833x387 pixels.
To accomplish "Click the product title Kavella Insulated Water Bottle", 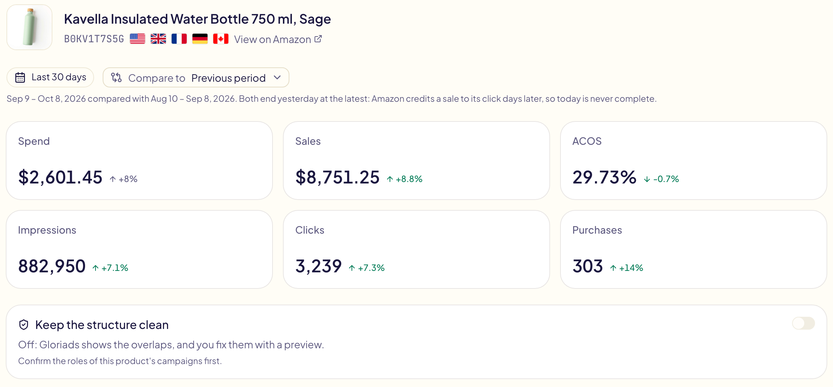I will (197, 19).
